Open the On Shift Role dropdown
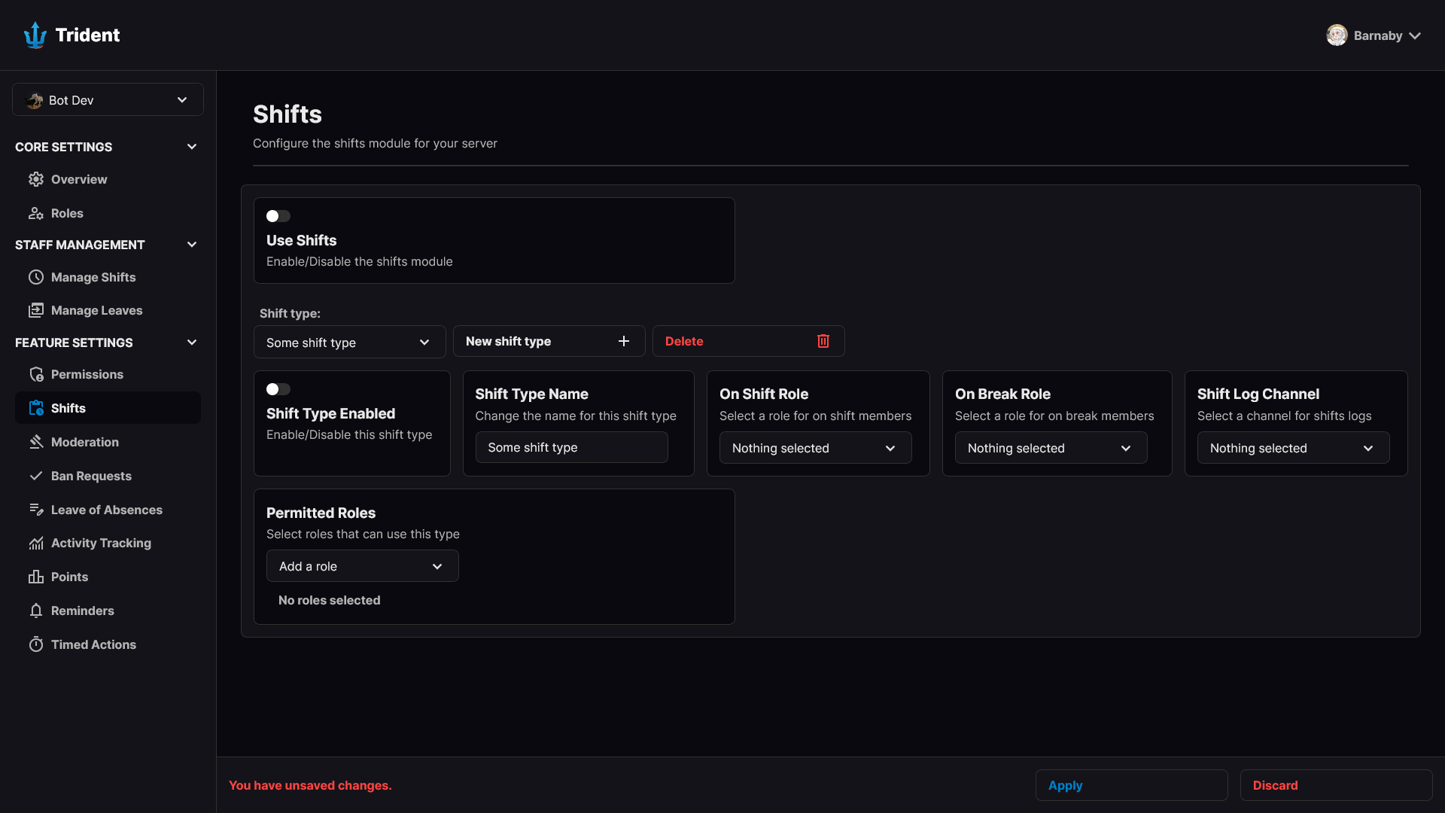 (x=815, y=448)
